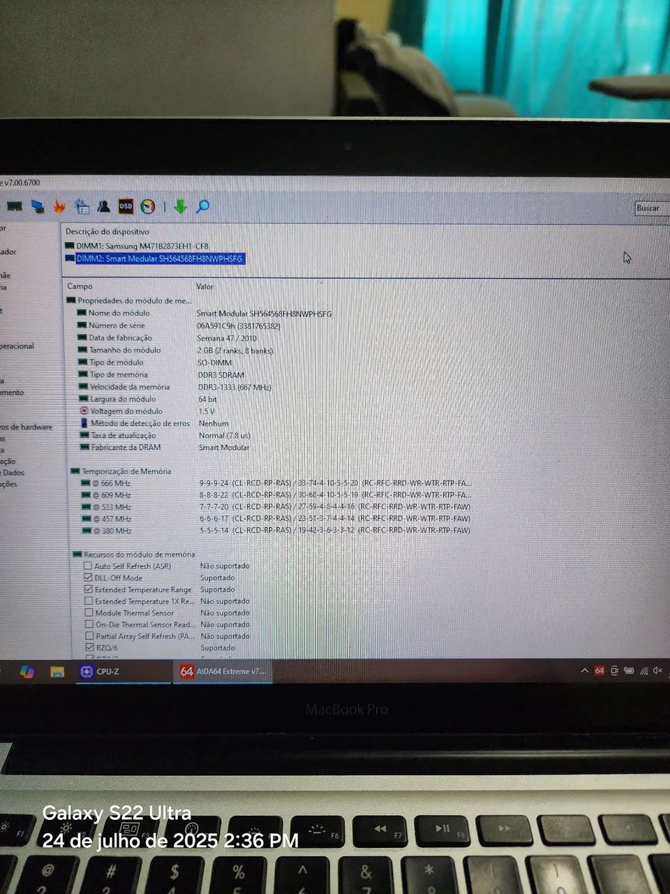
Task: Click the Valor column header
Action: click(204, 286)
